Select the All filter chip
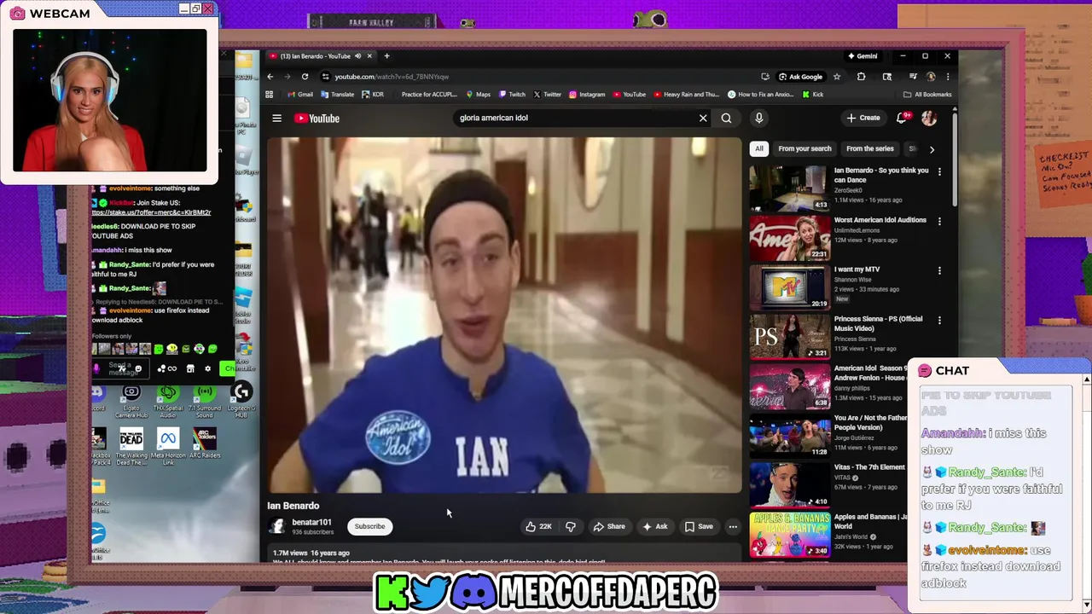Image resolution: width=1092 pixels, height=614 pixels. (x=758, y=148)
